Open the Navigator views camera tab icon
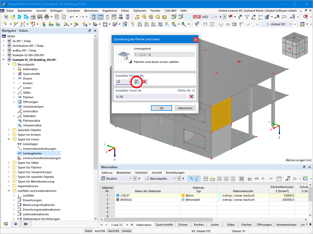The image size is (313, 234). 26,224
